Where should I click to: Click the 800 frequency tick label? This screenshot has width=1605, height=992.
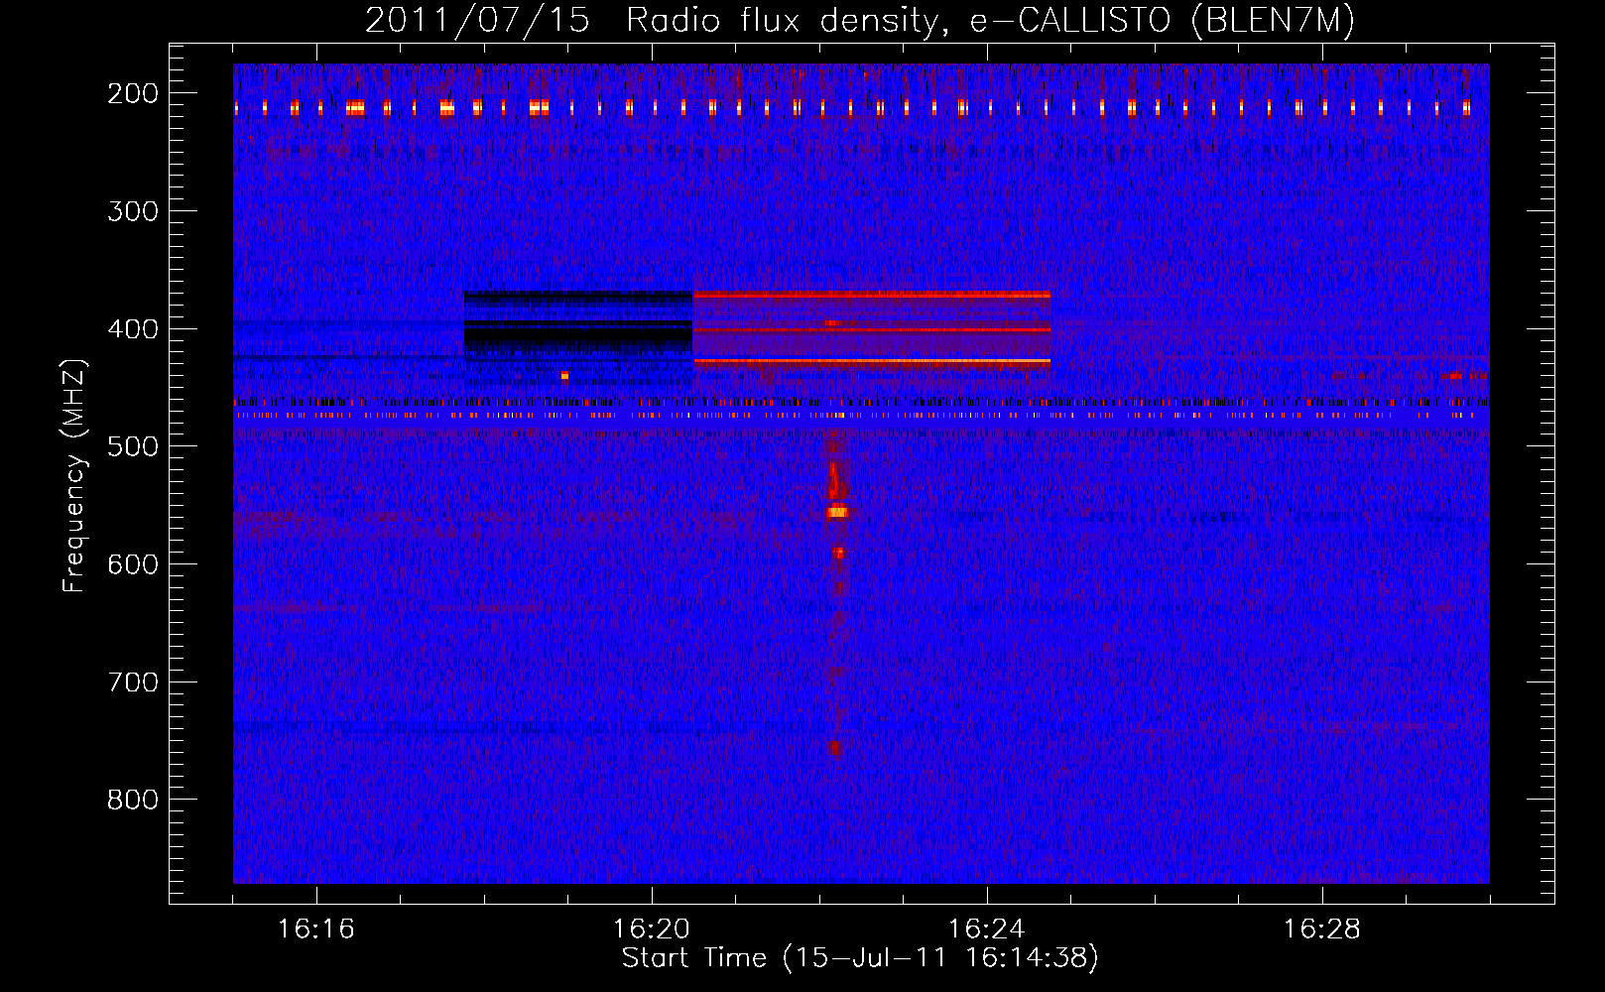tap(133, 800)
